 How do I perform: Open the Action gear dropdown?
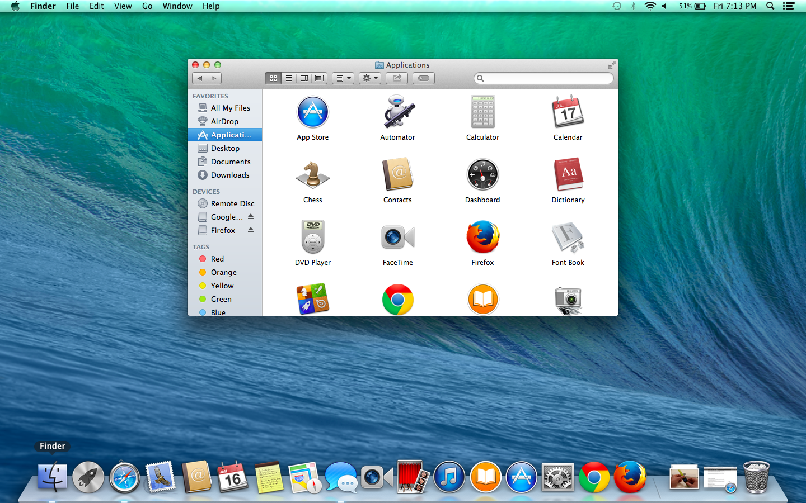pyautogui.click(x=370, y=78)
